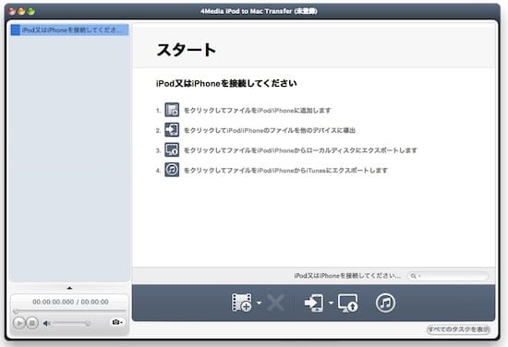508x347 pixels.
Task: Click the computer export icon in step 3
Action: tap(172, 150)
